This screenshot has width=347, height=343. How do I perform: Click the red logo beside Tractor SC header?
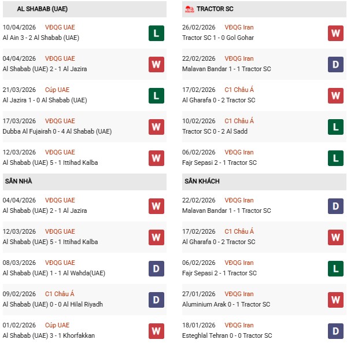(x=189, y=9)
